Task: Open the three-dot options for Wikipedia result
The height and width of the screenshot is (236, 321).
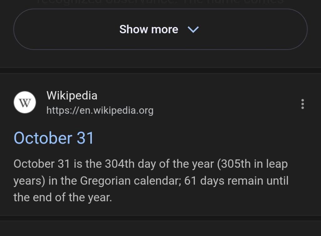Action: (302, 104)
